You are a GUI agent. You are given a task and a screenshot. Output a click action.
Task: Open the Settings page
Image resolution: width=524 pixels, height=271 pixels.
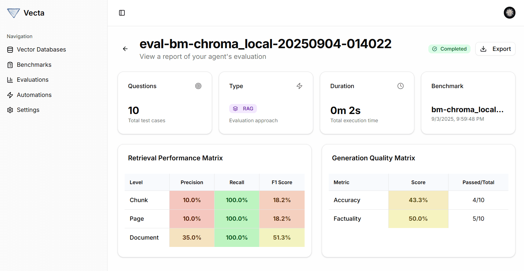[x=28, y=110]
